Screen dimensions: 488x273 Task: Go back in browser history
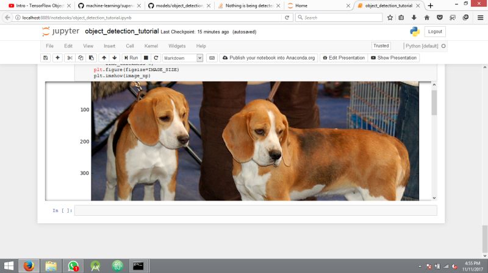click(x=7, y=18)
